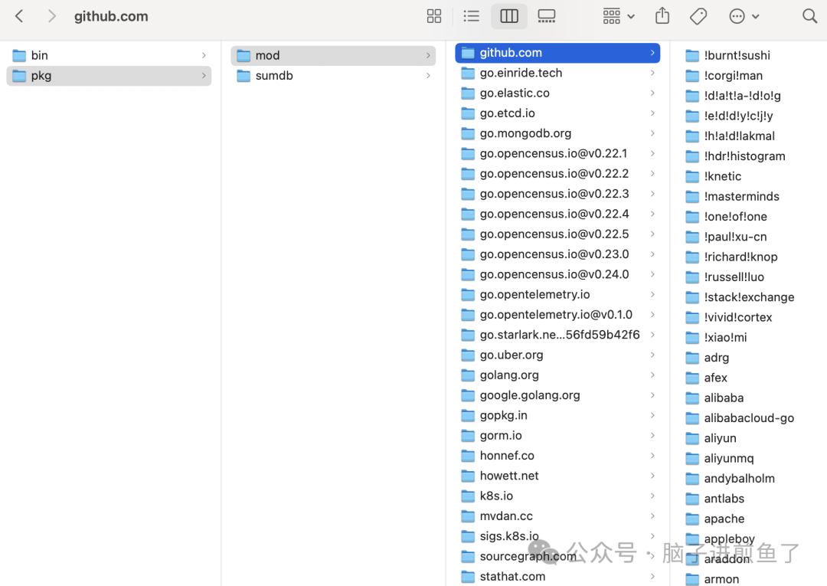The width and height of the screenshot is (827, 586).
Task: Expand bin folder chevron
Action: [204, 55]
